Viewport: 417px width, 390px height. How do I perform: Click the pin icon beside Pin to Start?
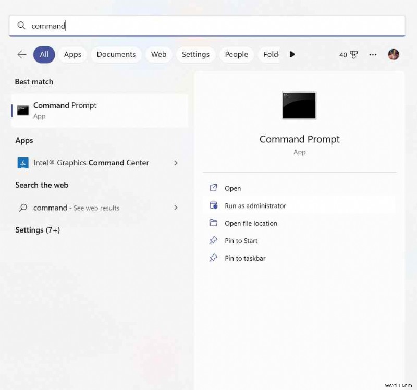coord(214,240)
